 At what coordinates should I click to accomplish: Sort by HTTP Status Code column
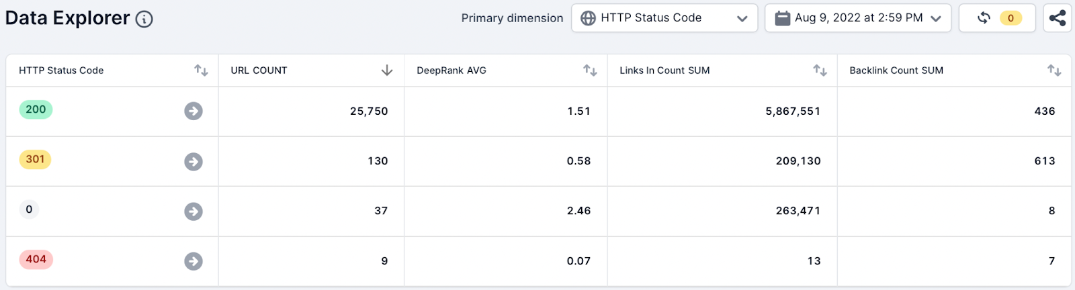(201, 70)
